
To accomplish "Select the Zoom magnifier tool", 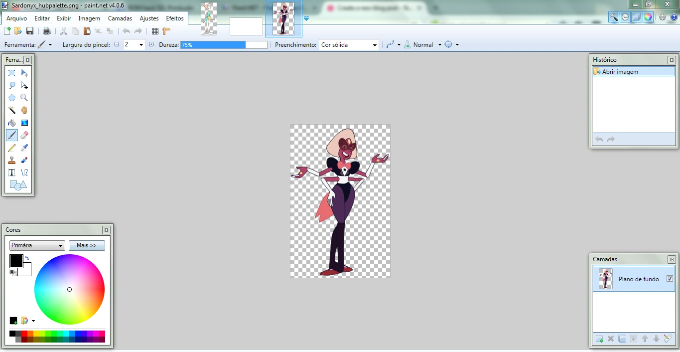I will [24, 98].
